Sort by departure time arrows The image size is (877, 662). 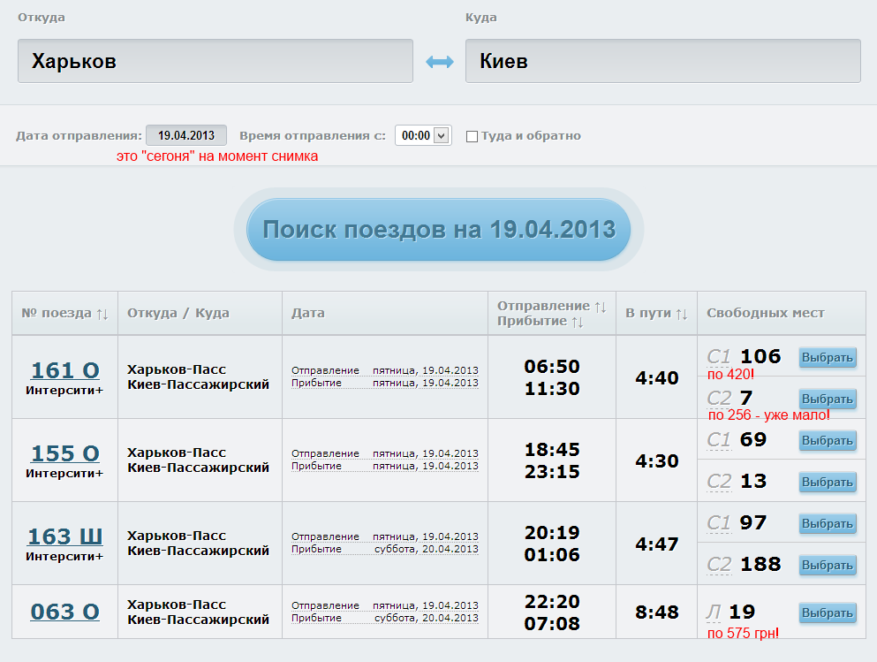[x=601, y=306]
